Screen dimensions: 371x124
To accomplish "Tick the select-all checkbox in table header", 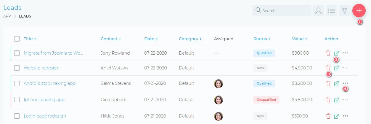I will coord(17,39).
